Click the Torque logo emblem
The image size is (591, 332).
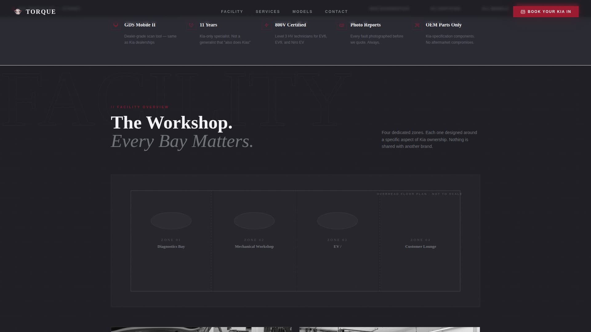click(18, 12)
